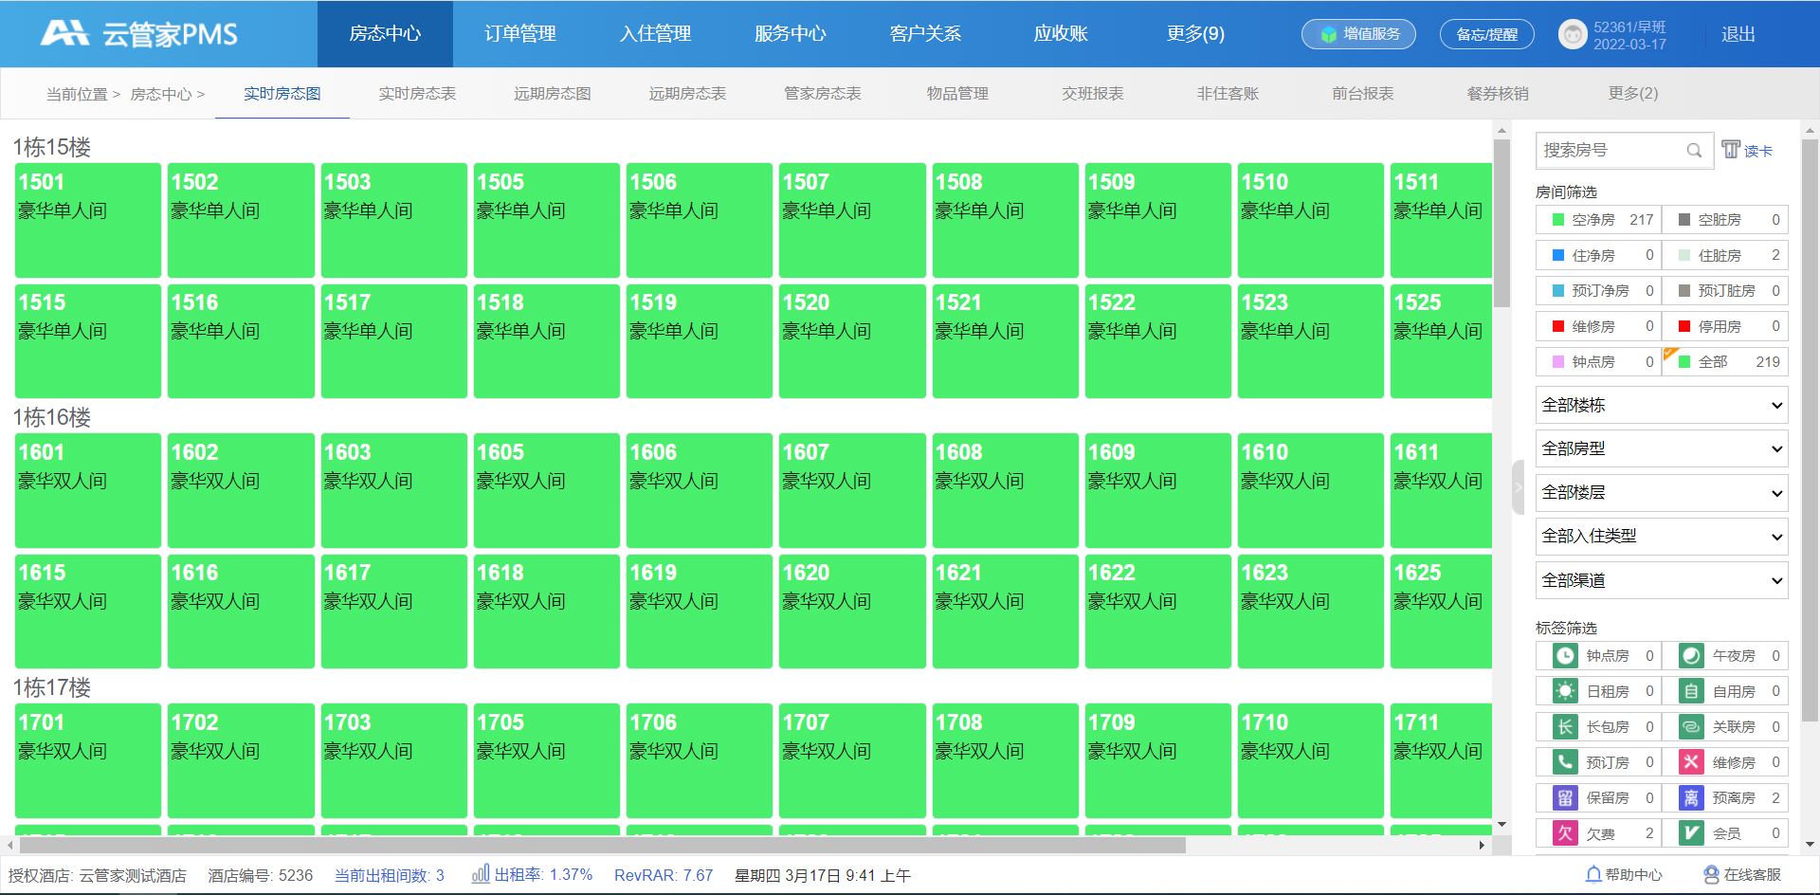Toggle the 住脏房 room status filter
This screenshot has height=895, width=1820.
(x=1723, y=255)
